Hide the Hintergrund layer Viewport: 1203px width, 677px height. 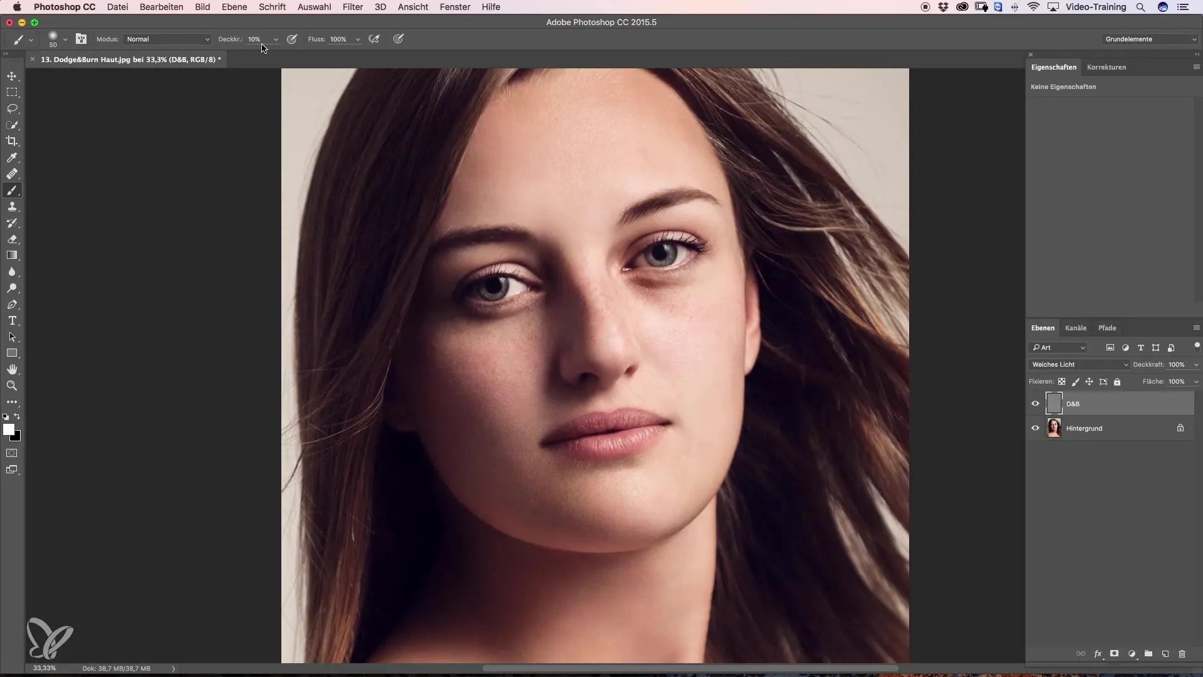[1035, 428]
